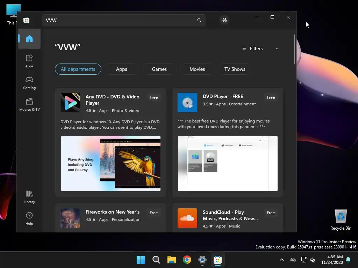
Task: Open the Apps section in the sidebar
Action: click(x=29, y=61)
